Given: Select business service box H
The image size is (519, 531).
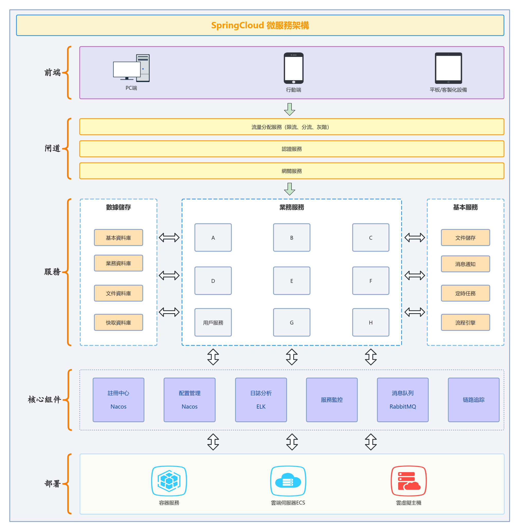Looking at the screenshot, I should (x=371, y=322).
